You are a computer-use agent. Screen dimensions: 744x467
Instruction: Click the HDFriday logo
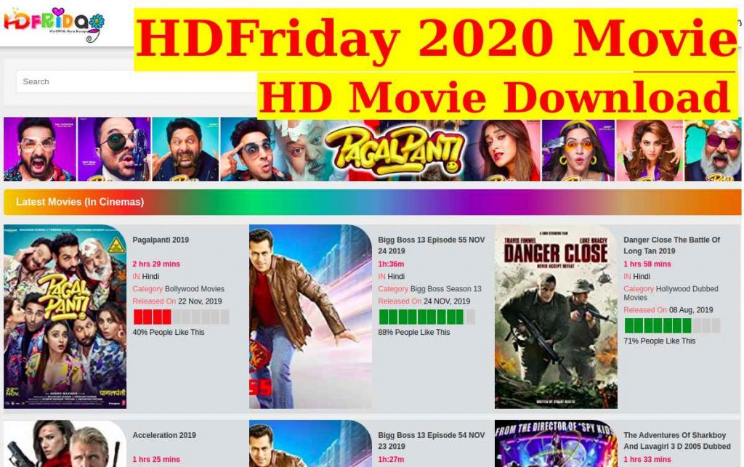pyautogui.click(x=54, y=24)
